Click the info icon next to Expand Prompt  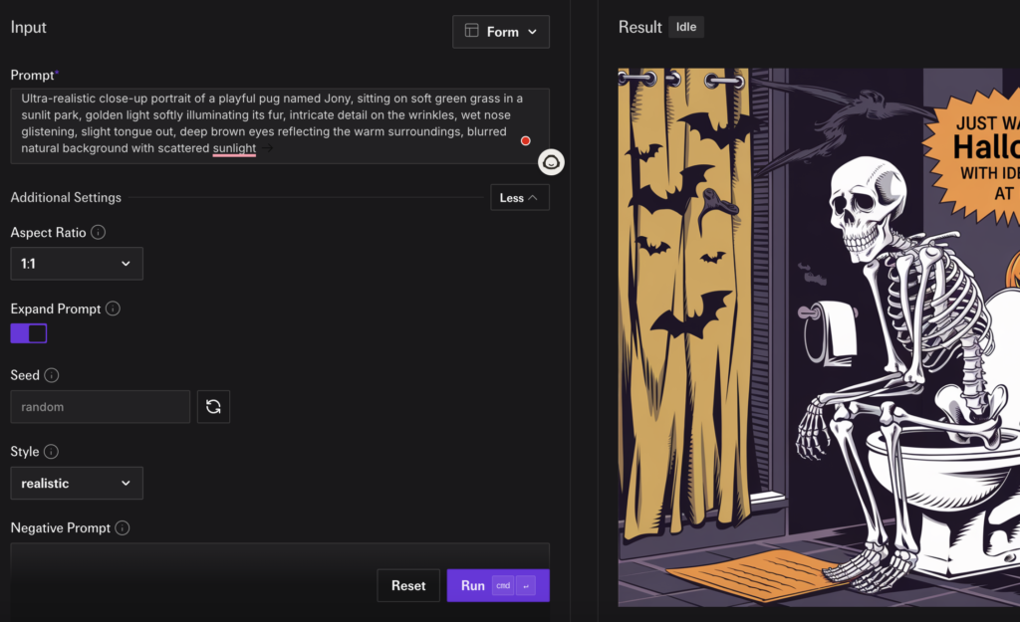(113, 309)
